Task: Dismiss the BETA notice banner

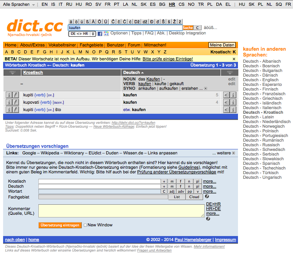Action: 234,59
